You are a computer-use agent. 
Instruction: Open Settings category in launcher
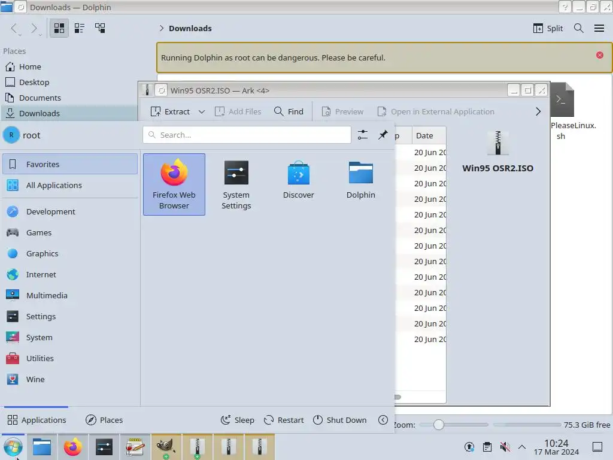(70, 316)
